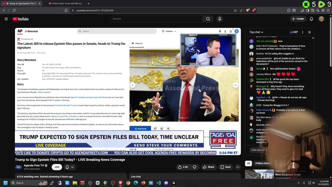The height and width of the screenshot is (187, 332).
Task: Open Firefox from the taskbar
Action: [x=143, y=183]
